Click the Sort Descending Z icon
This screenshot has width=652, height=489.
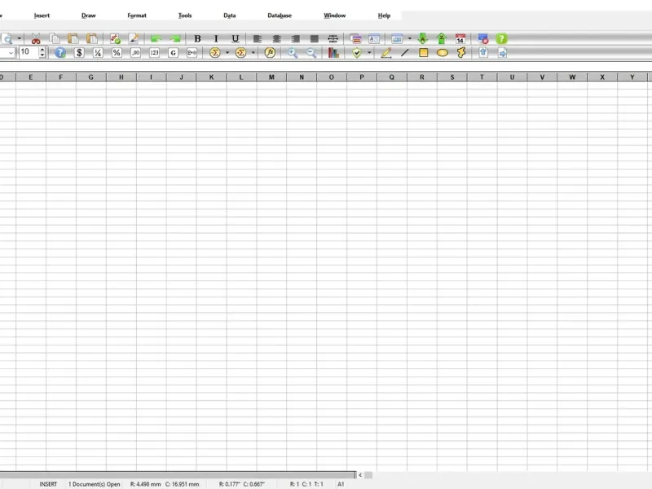[x=441, y=38]
